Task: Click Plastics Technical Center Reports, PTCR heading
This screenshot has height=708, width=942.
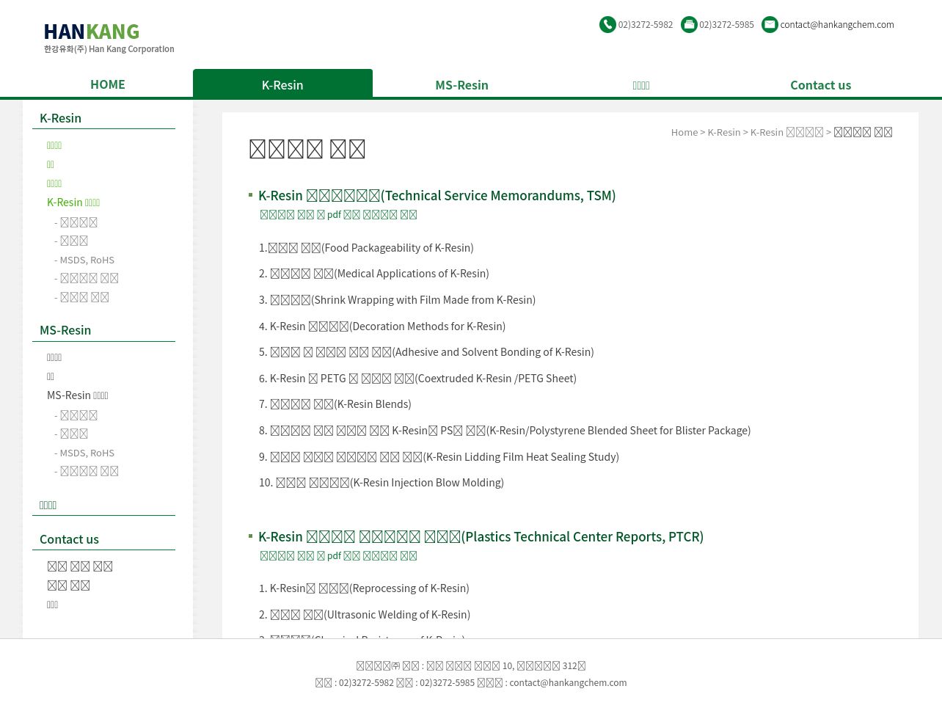Action: tap(481, 537)
